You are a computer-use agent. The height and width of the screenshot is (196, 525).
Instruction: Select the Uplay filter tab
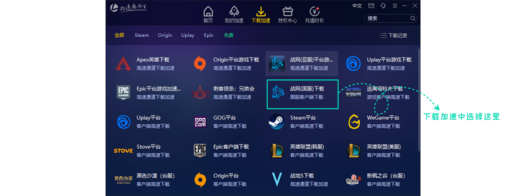(187, 35)
